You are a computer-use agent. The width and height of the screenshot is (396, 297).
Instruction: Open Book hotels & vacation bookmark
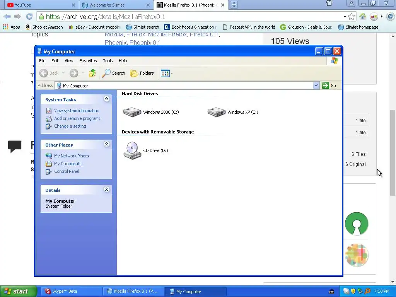coord(190,27)
